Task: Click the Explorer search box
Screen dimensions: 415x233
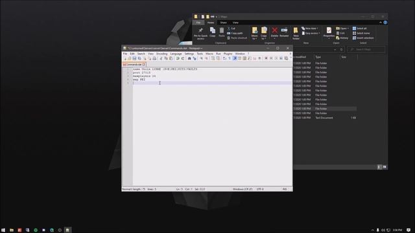Action: pos(366,49)
